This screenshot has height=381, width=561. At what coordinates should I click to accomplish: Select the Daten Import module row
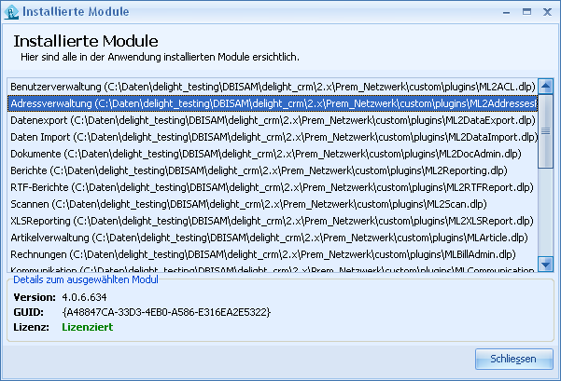pos(273,137)
